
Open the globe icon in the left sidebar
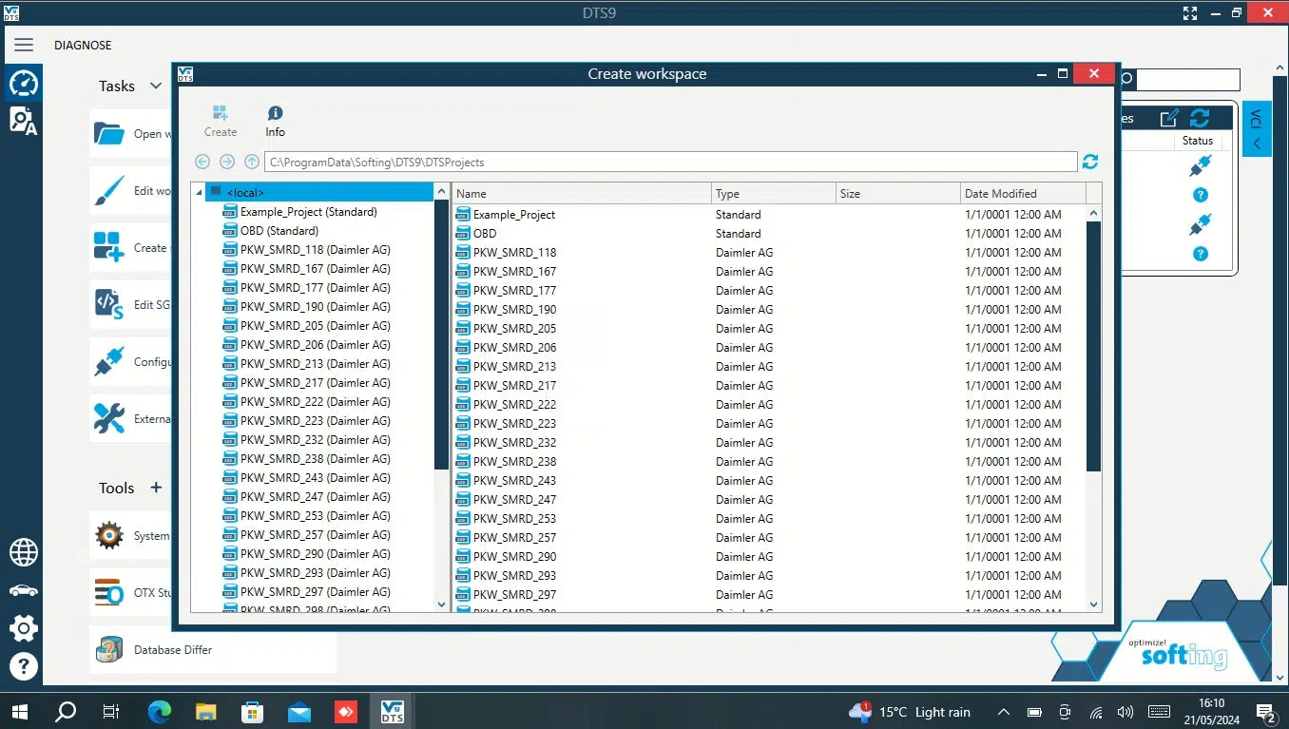(24, 552)
